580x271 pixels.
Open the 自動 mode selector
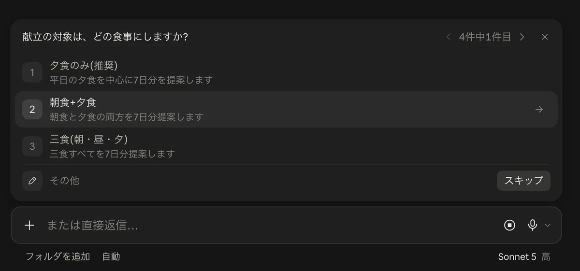click(x=111, y=257)
